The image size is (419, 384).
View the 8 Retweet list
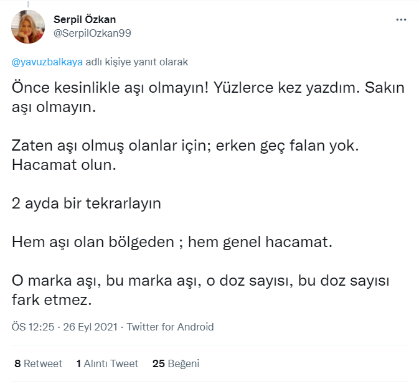point(38,363)
